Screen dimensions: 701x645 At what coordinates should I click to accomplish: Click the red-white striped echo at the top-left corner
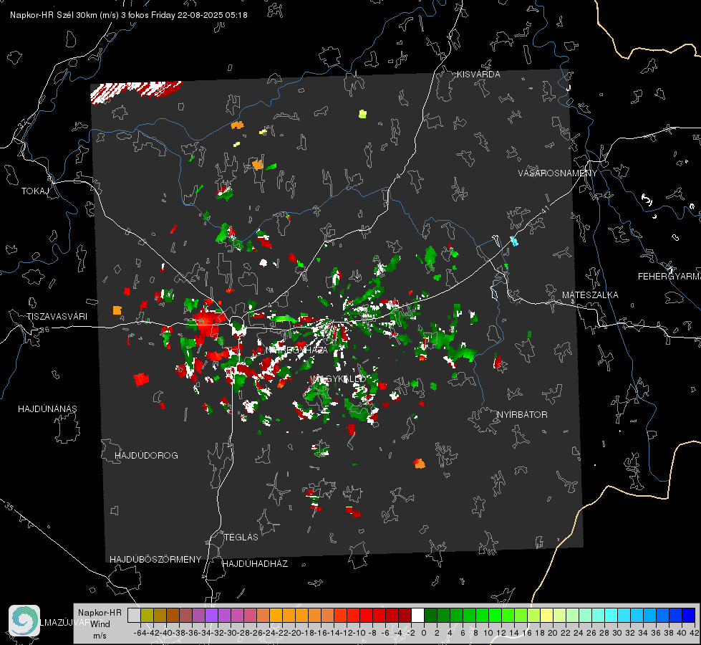pyautogui.click(x=135, y=91)
